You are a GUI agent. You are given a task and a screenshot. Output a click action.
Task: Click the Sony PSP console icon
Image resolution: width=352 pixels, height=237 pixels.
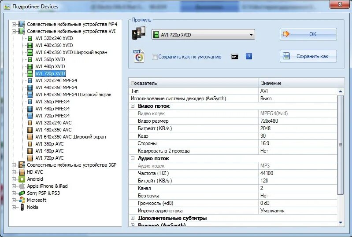pyautogui.click(x=22, y=193)
